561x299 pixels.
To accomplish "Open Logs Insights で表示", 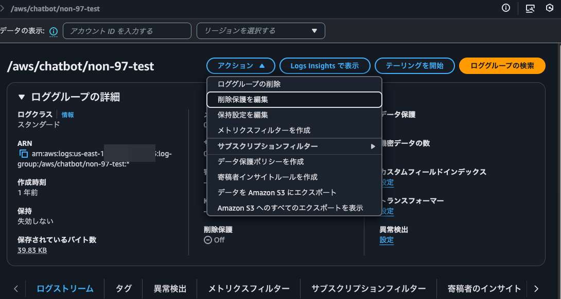I will [325, 66].
